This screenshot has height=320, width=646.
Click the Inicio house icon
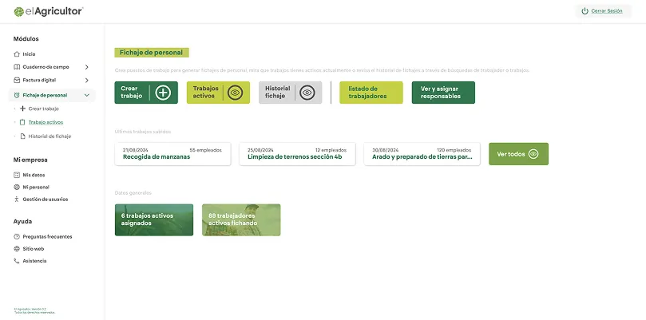(x=17, y=54)
